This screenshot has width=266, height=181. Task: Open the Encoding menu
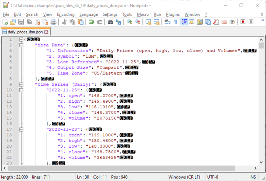coord(66,15)
